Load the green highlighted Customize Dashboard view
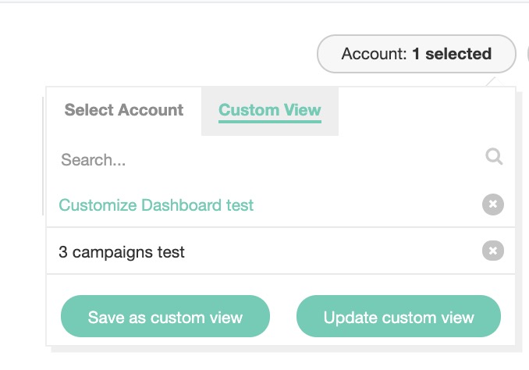Screen dimensions: 529x370 [156, 205]
